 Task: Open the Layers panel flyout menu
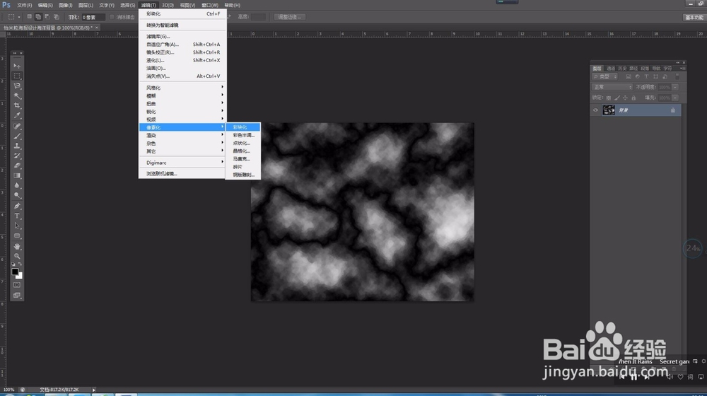coord(682,68)
